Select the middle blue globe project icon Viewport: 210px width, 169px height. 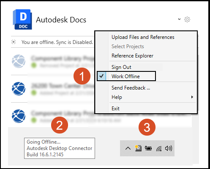coord(19,89)
